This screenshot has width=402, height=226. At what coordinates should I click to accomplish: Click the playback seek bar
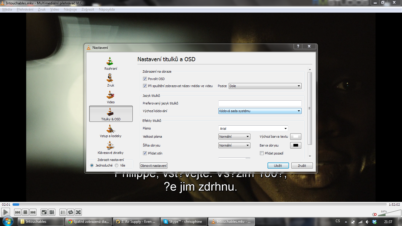pos(200,205)
